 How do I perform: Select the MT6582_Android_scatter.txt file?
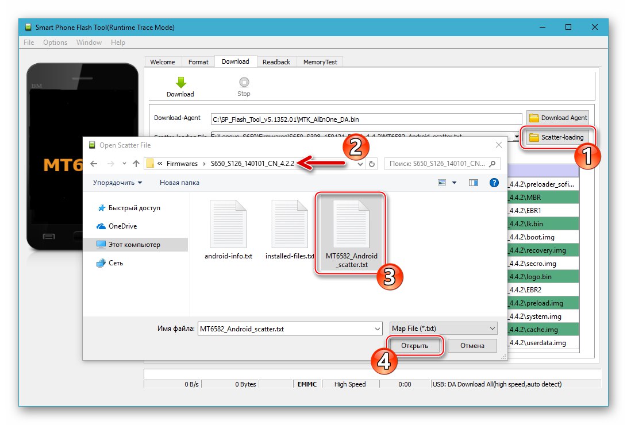(352, 233)
